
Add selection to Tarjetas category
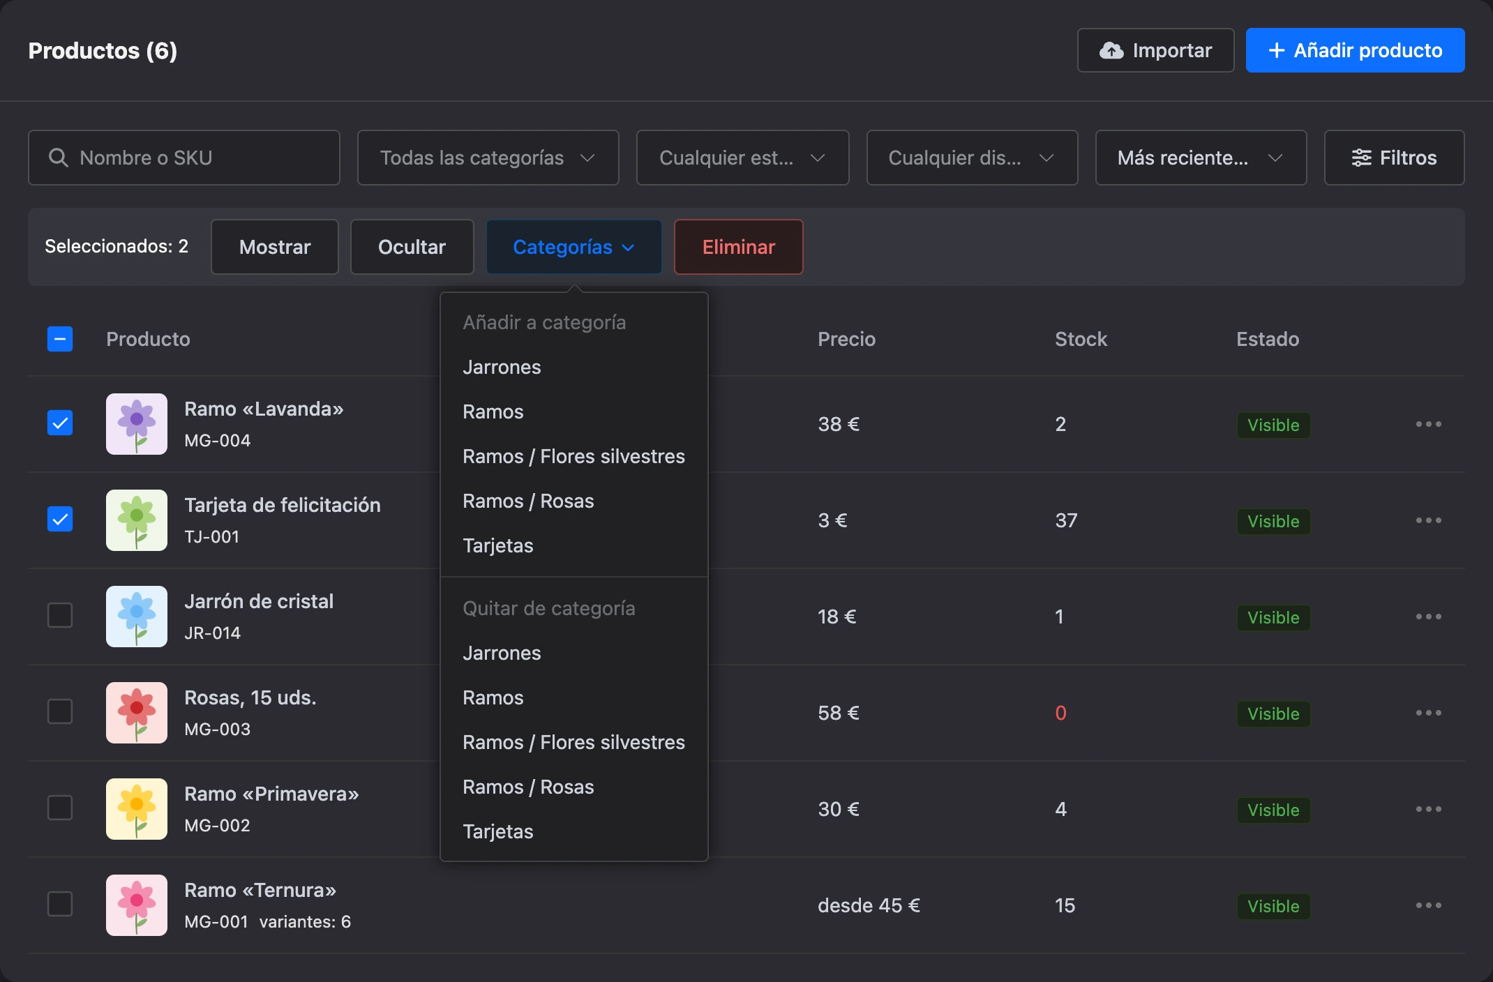(x=574, y=545)
